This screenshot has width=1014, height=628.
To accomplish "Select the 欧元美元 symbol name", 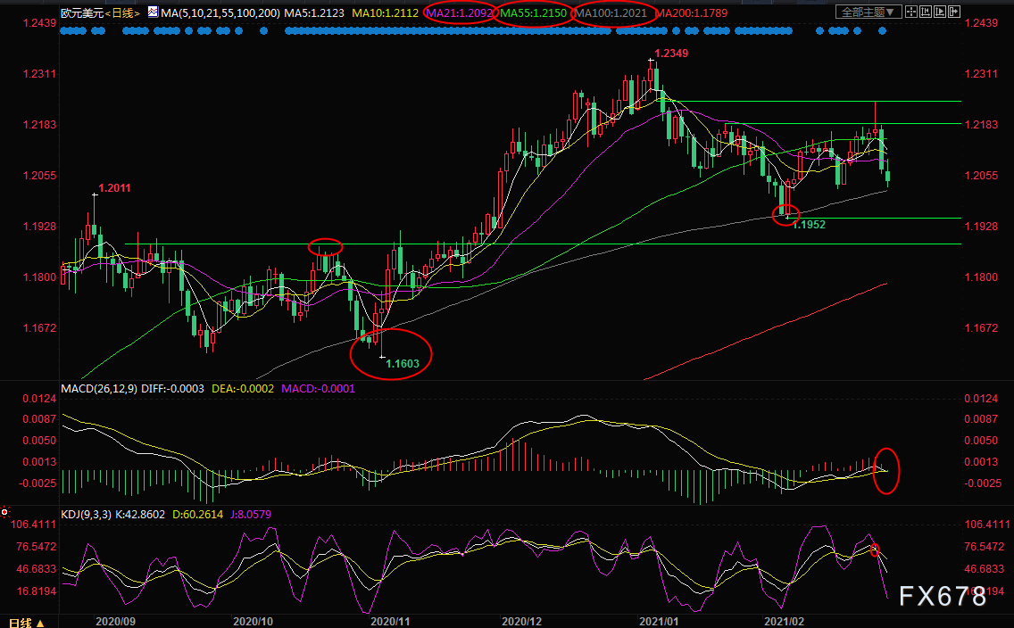I will click(x=82, y=12).
